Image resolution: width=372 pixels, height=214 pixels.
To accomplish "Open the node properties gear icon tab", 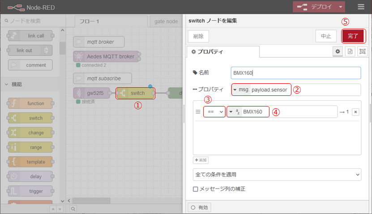I will [x=338, y=52].
